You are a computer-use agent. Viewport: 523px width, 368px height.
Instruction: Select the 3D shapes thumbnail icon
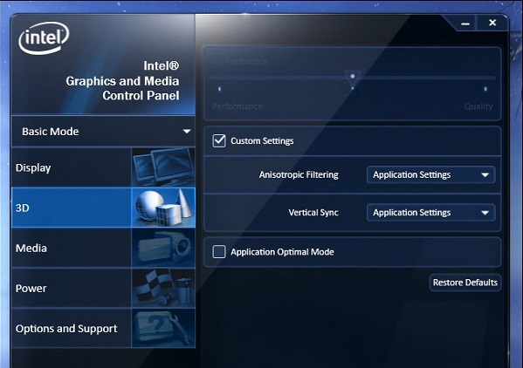163,208
